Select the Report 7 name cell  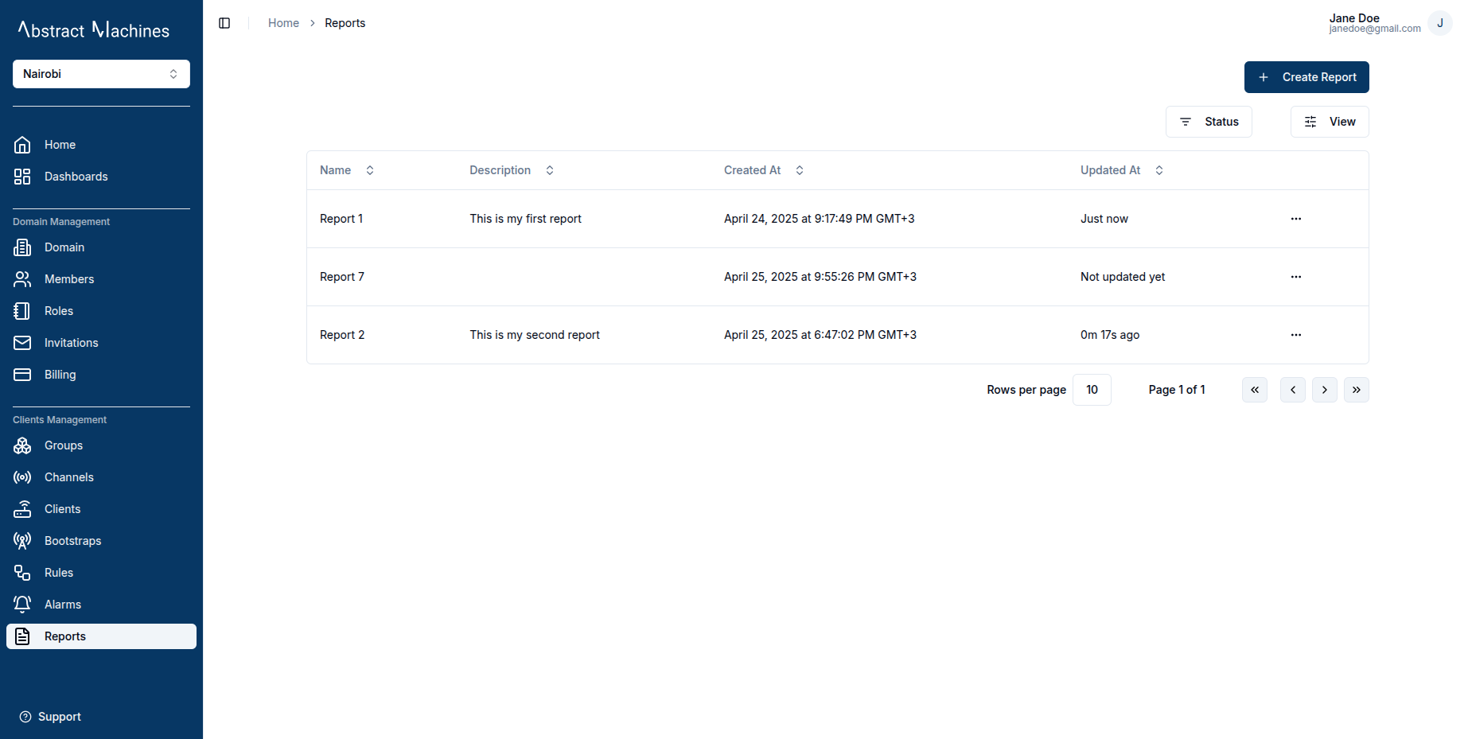[x=342, y=277]
